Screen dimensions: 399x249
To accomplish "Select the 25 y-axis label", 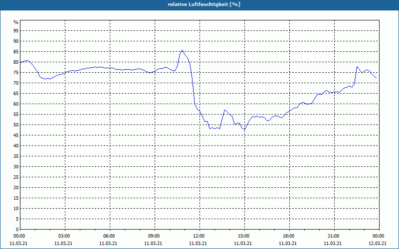I will pos(16,177).
